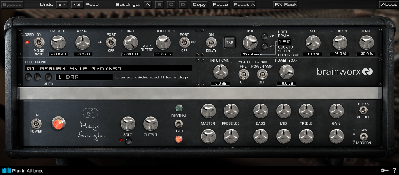Click the AUTO rec chain button
The width and height of the screenshot is (399, 175).
click(48, 77)
